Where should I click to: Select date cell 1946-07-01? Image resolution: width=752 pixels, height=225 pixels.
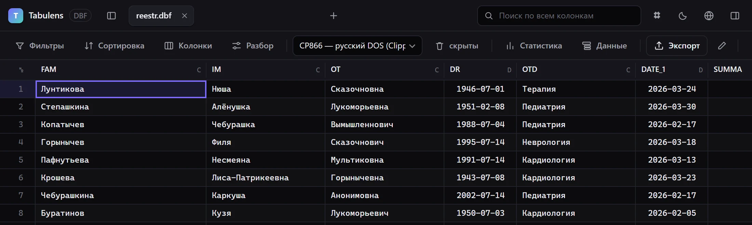(x=480, y=89)
